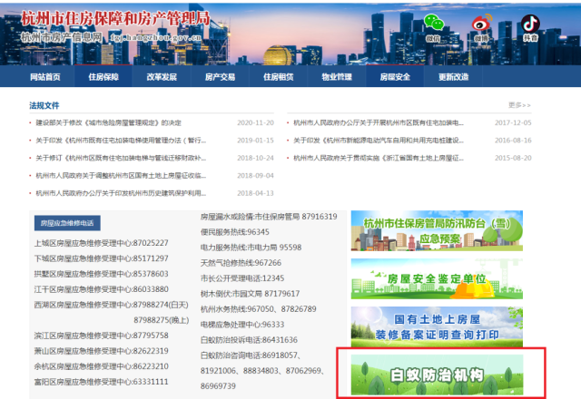Click the 房屋应急维修电话 button
The height and width of the screenshot is (399, 581).
click(67, 223)
